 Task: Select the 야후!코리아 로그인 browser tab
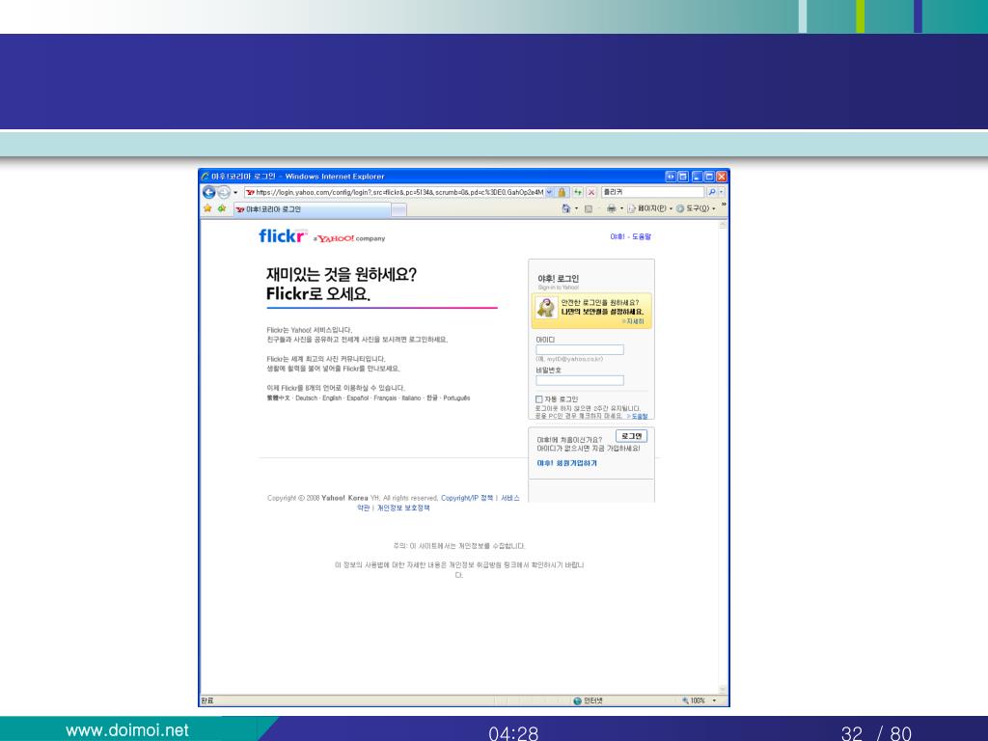click(312, 209)
